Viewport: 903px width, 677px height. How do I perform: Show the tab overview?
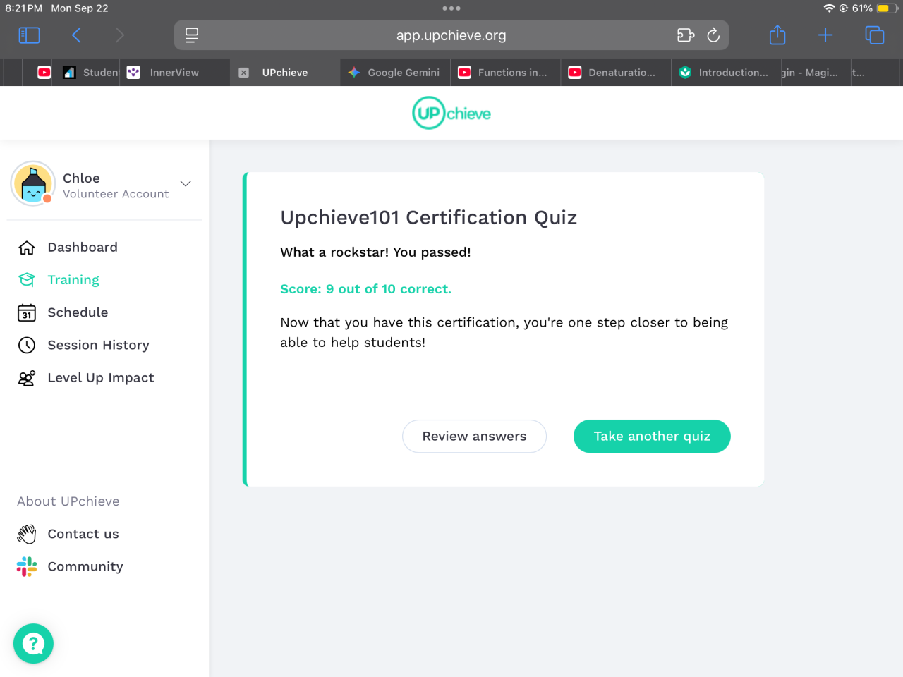point(874,35)
